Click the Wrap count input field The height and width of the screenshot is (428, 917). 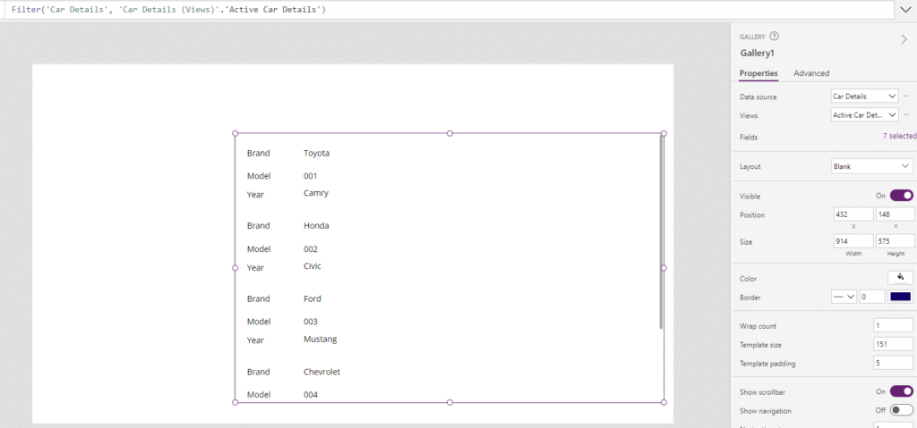pyautogui.click(x=894, y=325)
